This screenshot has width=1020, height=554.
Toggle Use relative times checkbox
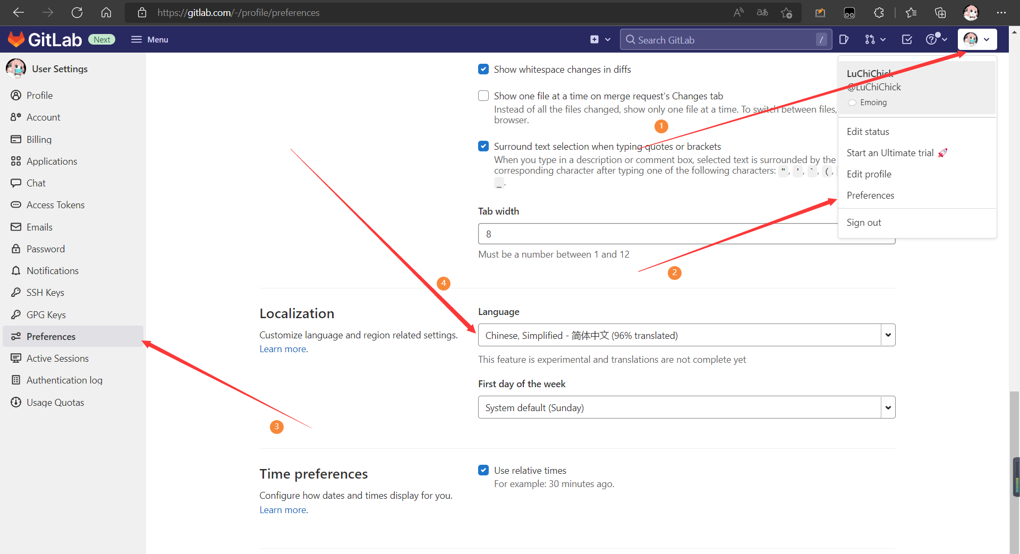pos(483,470)
